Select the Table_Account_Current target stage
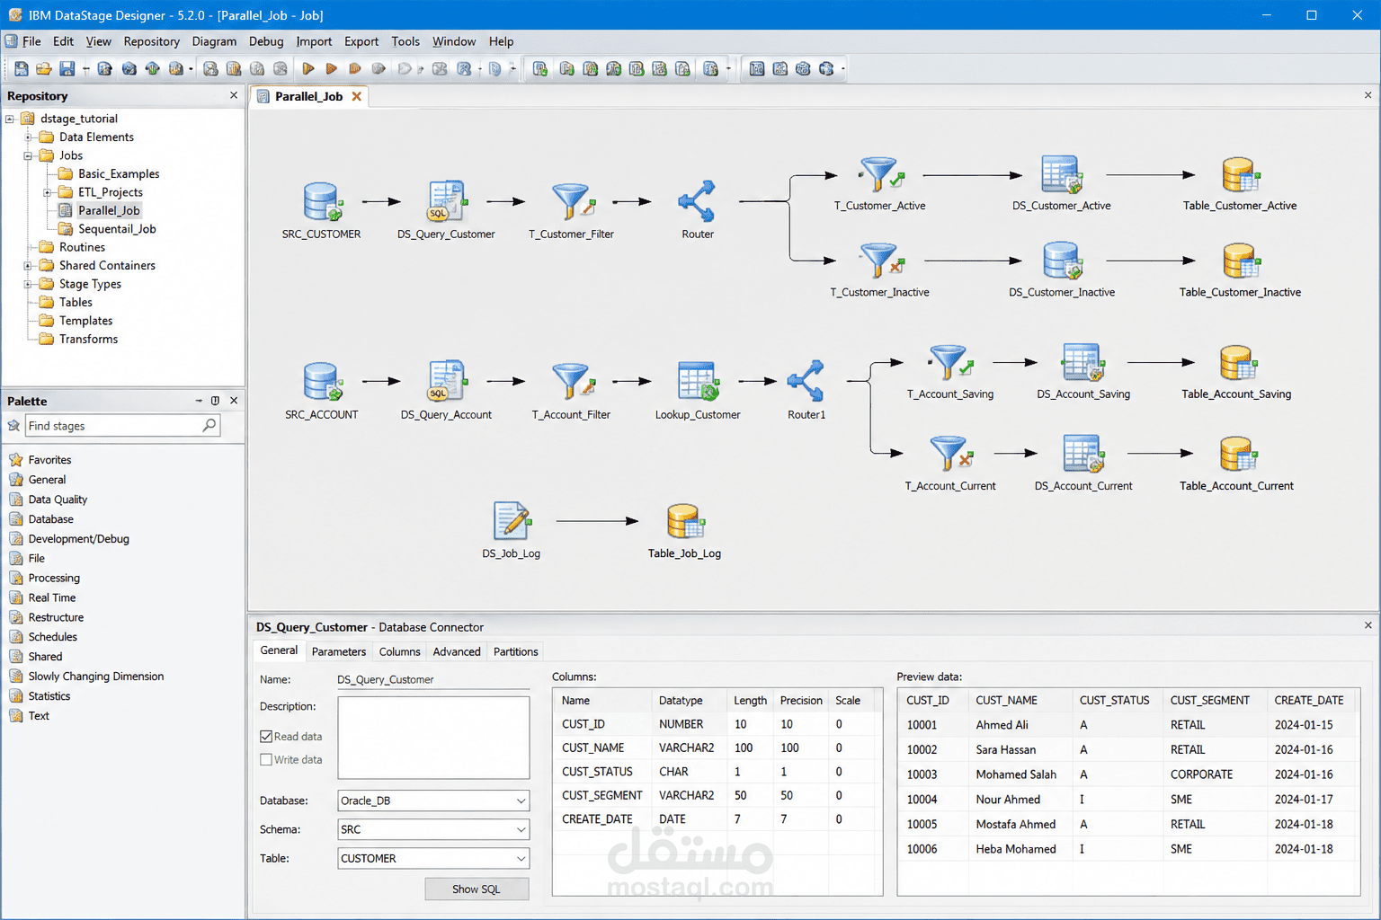The image size is (1381, 920). pos(1238,454)
